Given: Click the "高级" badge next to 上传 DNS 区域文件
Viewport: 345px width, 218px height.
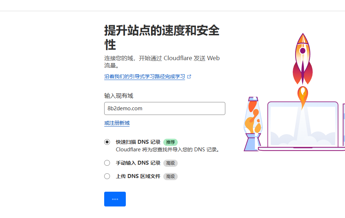Looking at the screenshot, I should click(170, 176).
